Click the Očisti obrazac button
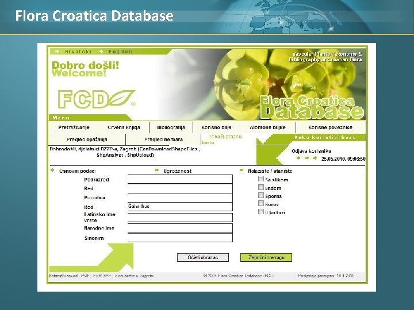Screen dimensions: 414x310 point(203,258)
